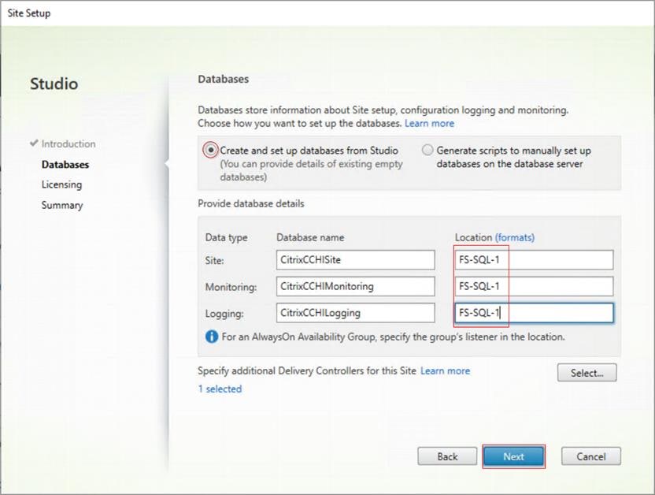Go to the Databases step
Screen dimensions: 655x495
coord(65,164)
